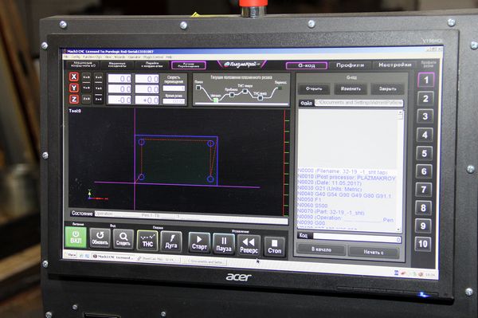Click the green Металл torch stage indicator
The width and height of the screenshot is (478, 318).
216,100
